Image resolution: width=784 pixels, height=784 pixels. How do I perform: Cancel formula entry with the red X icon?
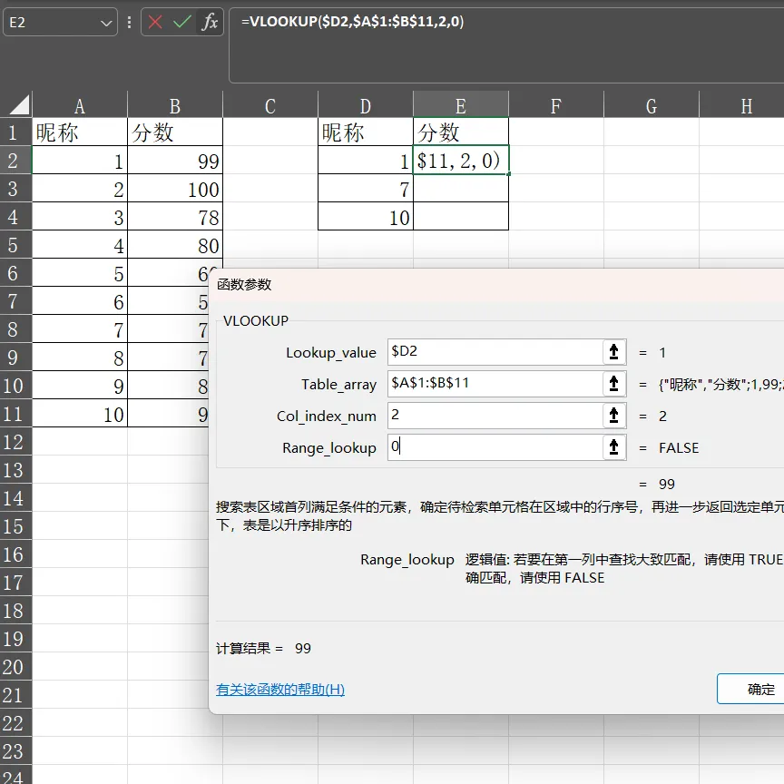click(155, 22)
